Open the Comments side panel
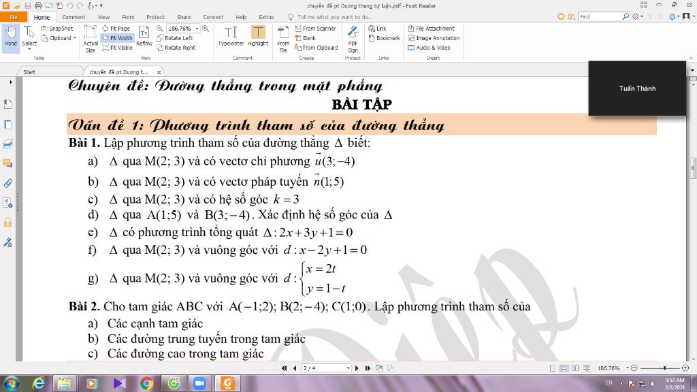 point(7,163)
